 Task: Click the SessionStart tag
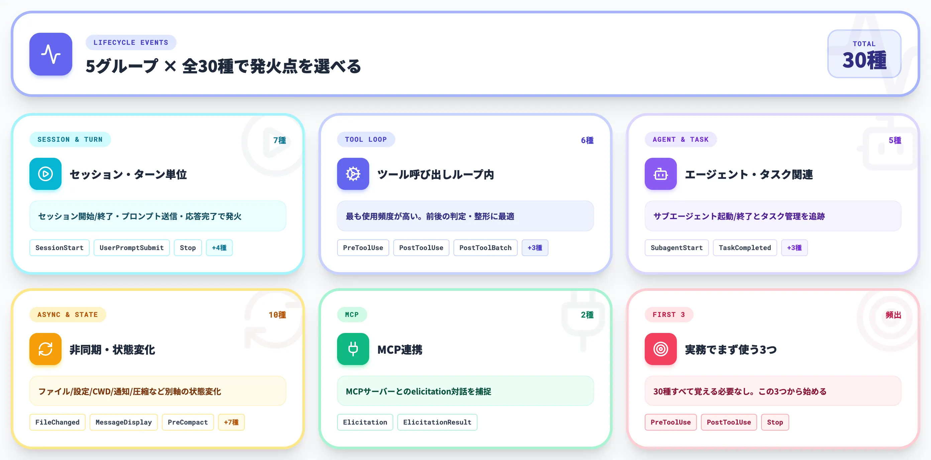coord(59,248)
